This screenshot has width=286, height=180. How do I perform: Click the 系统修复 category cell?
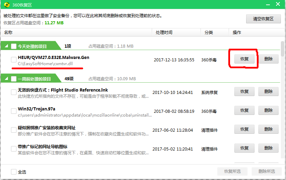[x=209, y=93]
